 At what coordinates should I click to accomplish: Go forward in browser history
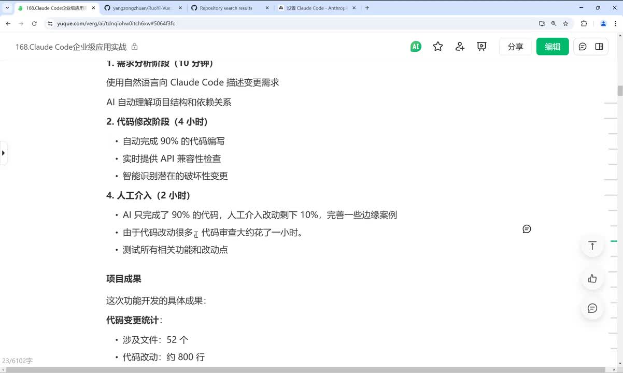pos(21,23)
